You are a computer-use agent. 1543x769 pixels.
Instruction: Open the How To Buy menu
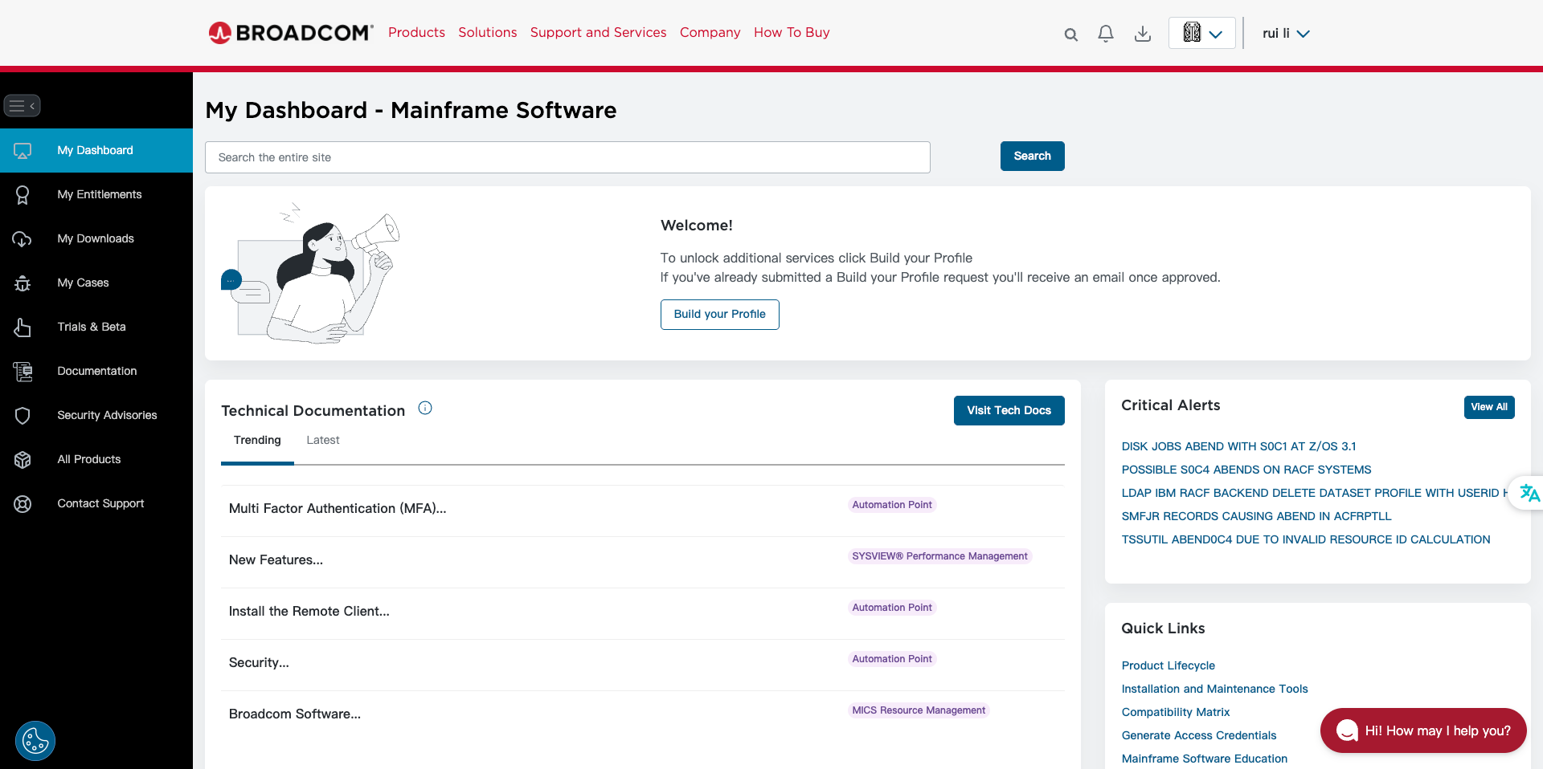click(x=792, y=33)
